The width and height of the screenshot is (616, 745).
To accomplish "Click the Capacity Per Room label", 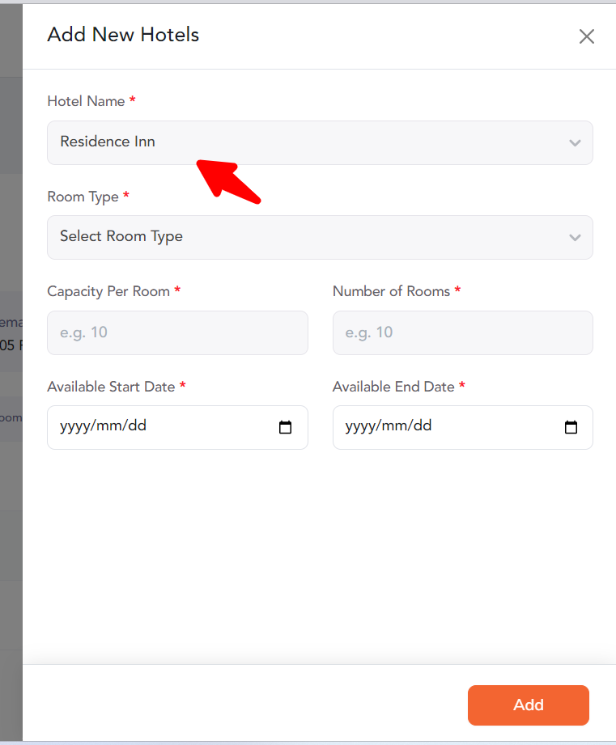I will pos(108,290).
